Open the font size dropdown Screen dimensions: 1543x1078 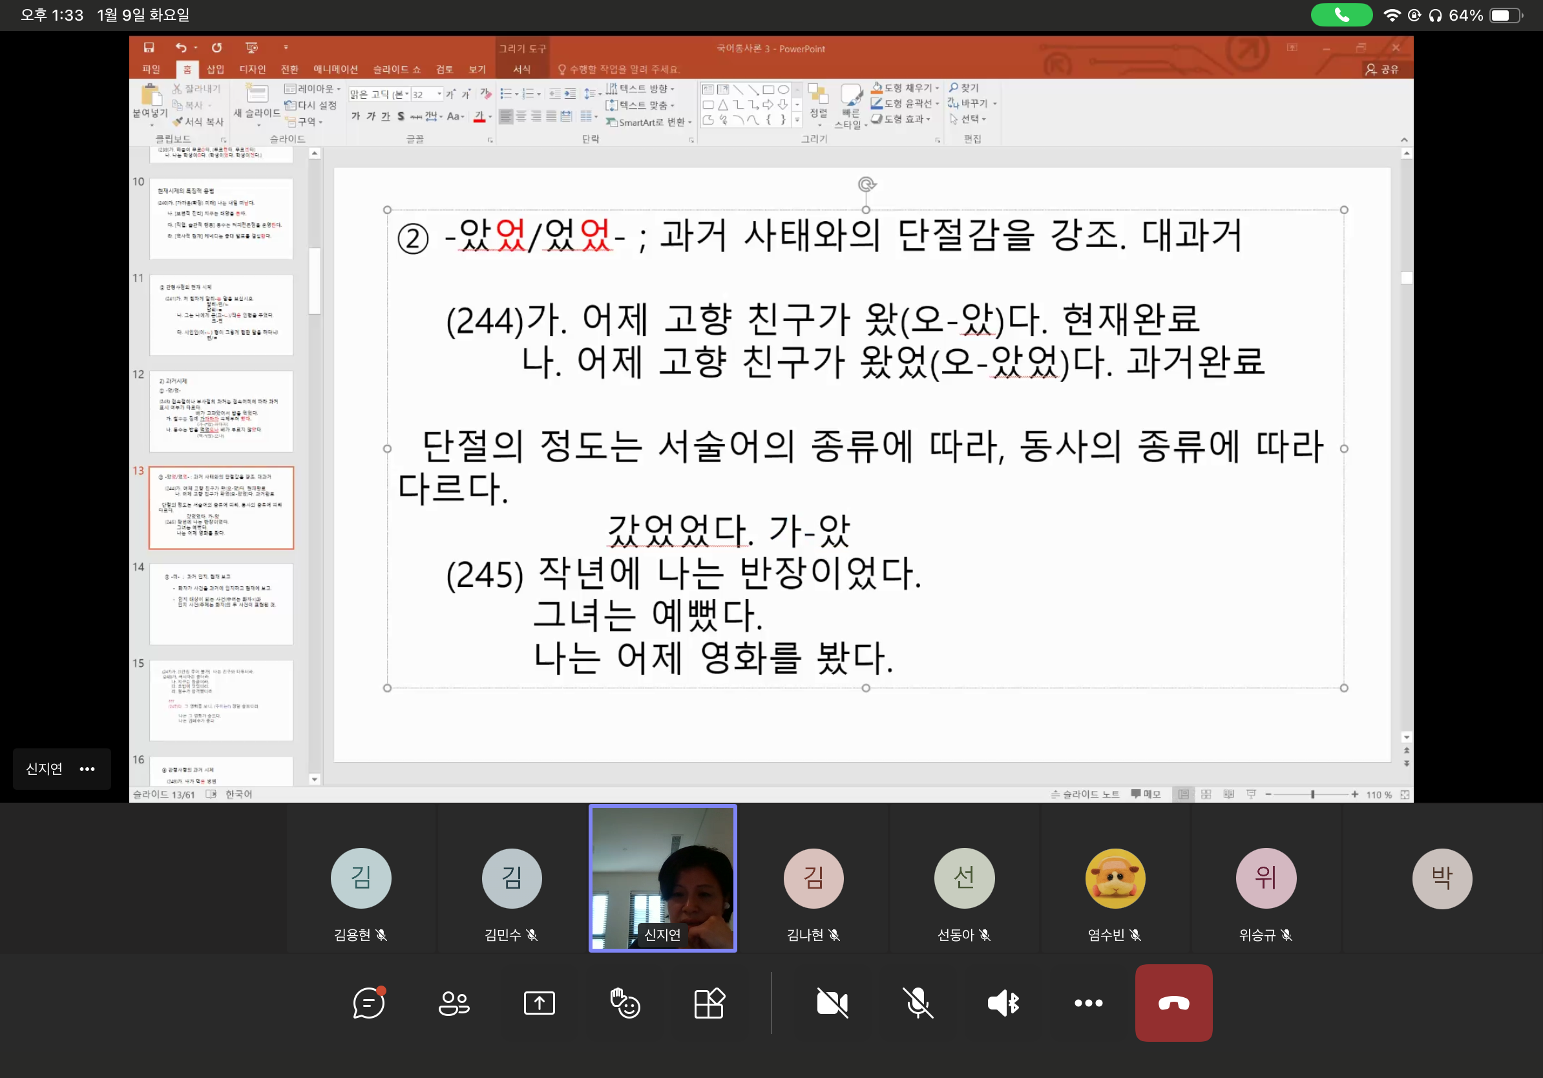(440, 94)
